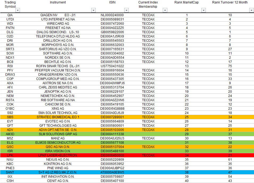Open the Rank MarketCap filter dropdown
The image size is (254, 183).
(203, 10)
